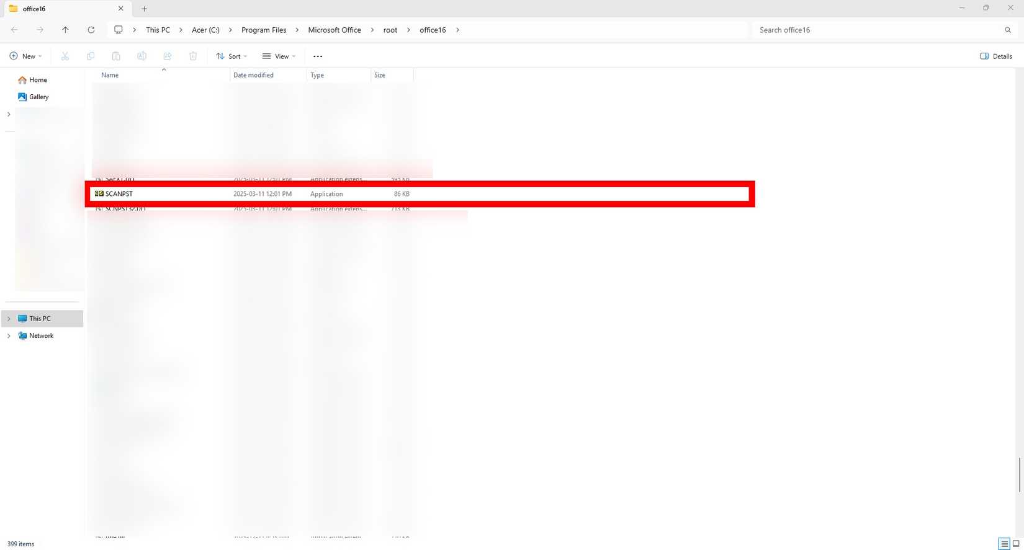The height and width of the screenshot is (550, 1024).
Task: Click the Paste clipboard icon
Action: click(116, 56)
